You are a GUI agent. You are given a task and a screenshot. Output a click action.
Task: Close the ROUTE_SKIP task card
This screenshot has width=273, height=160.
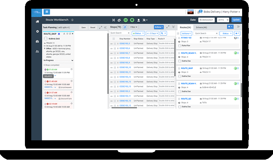pos(73,34)
